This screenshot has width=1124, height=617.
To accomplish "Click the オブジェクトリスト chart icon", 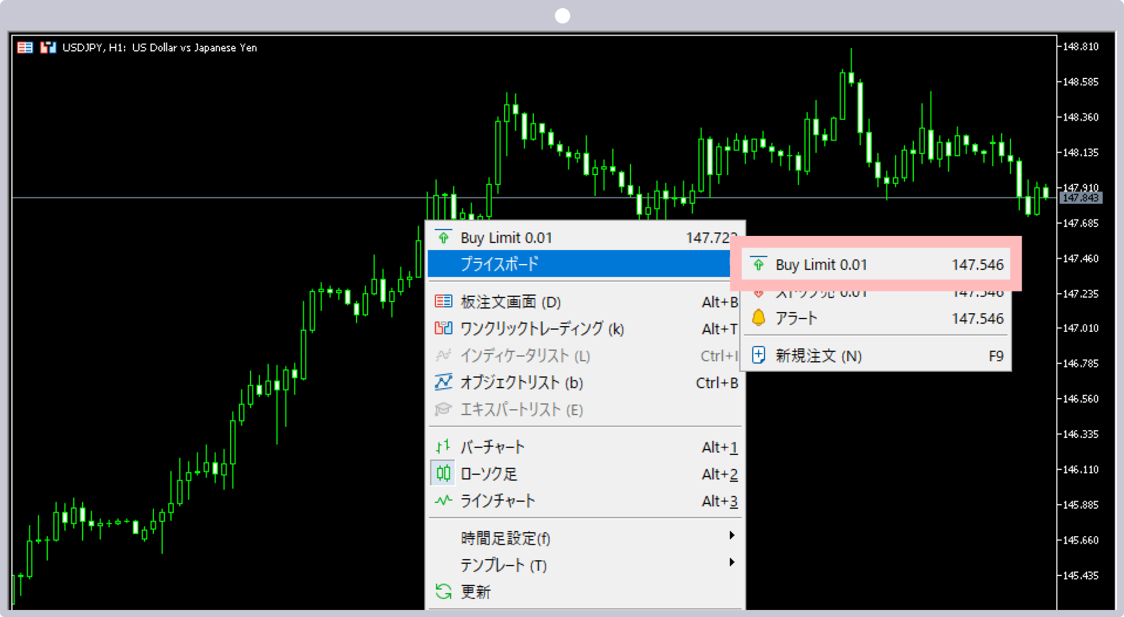I will [443, 382].
